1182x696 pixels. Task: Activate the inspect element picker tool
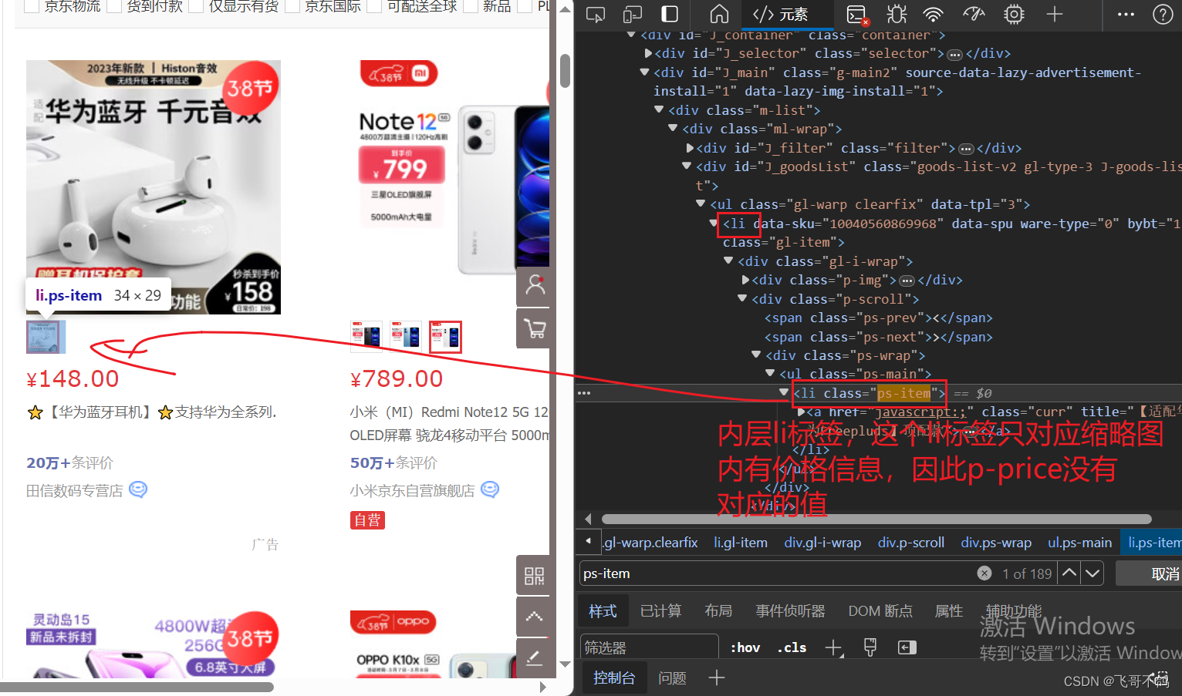click(x=596, y=14)
